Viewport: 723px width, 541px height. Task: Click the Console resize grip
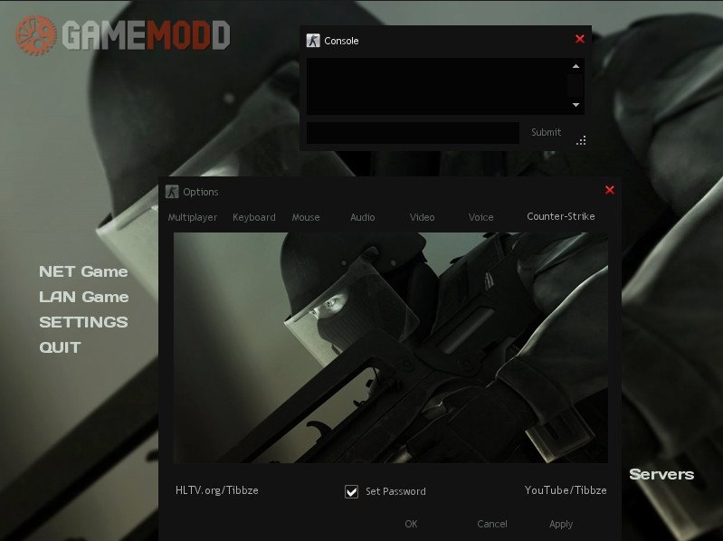581,140
